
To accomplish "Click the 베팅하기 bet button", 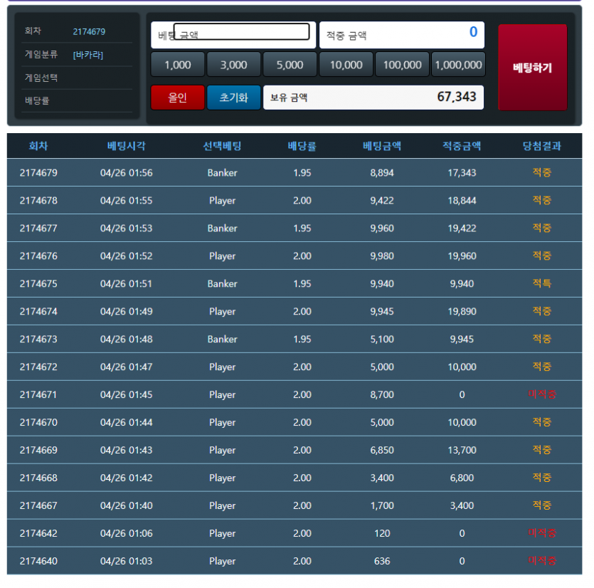I will tap(532, 68).
